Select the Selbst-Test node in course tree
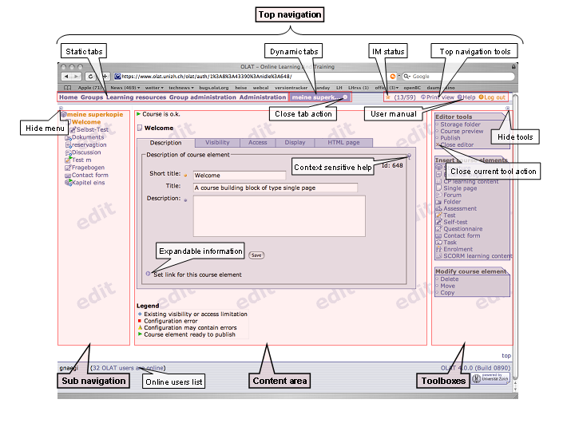575x431 pixels. (93, 130)
